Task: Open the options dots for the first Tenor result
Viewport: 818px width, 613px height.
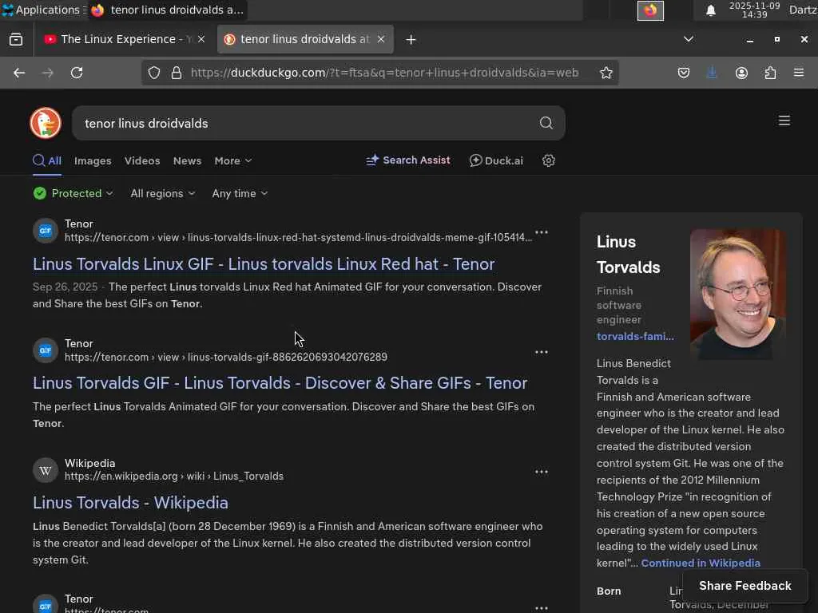Action: pyautogui.click(x=542, y=232)
